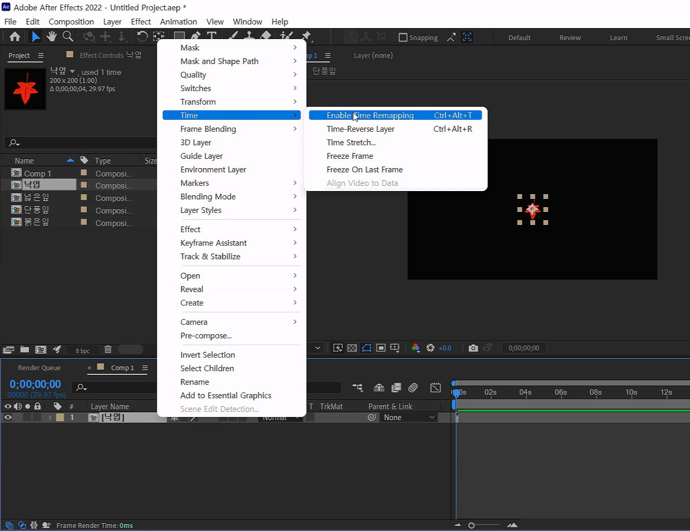Toggle the Hide Shy Layers switch in timeline

click(379, 387)
